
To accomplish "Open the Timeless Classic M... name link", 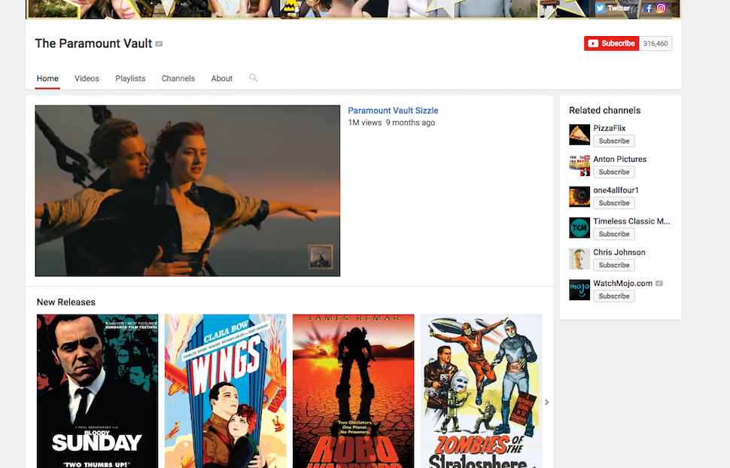I will pos(631,221).
